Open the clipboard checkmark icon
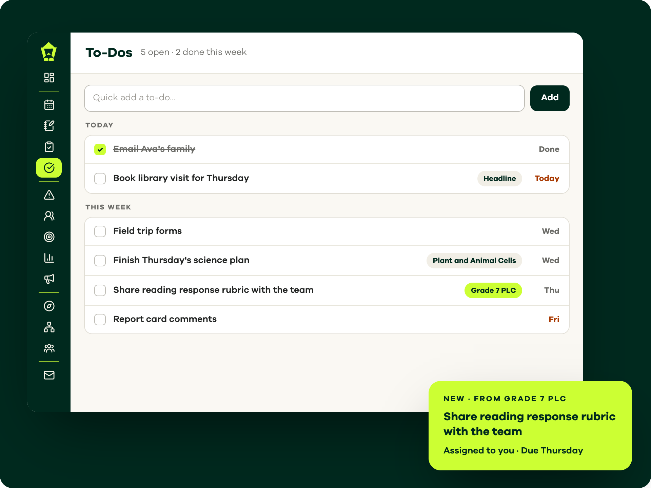The height and width of the screenshot is (488, 651). (49, 147)
